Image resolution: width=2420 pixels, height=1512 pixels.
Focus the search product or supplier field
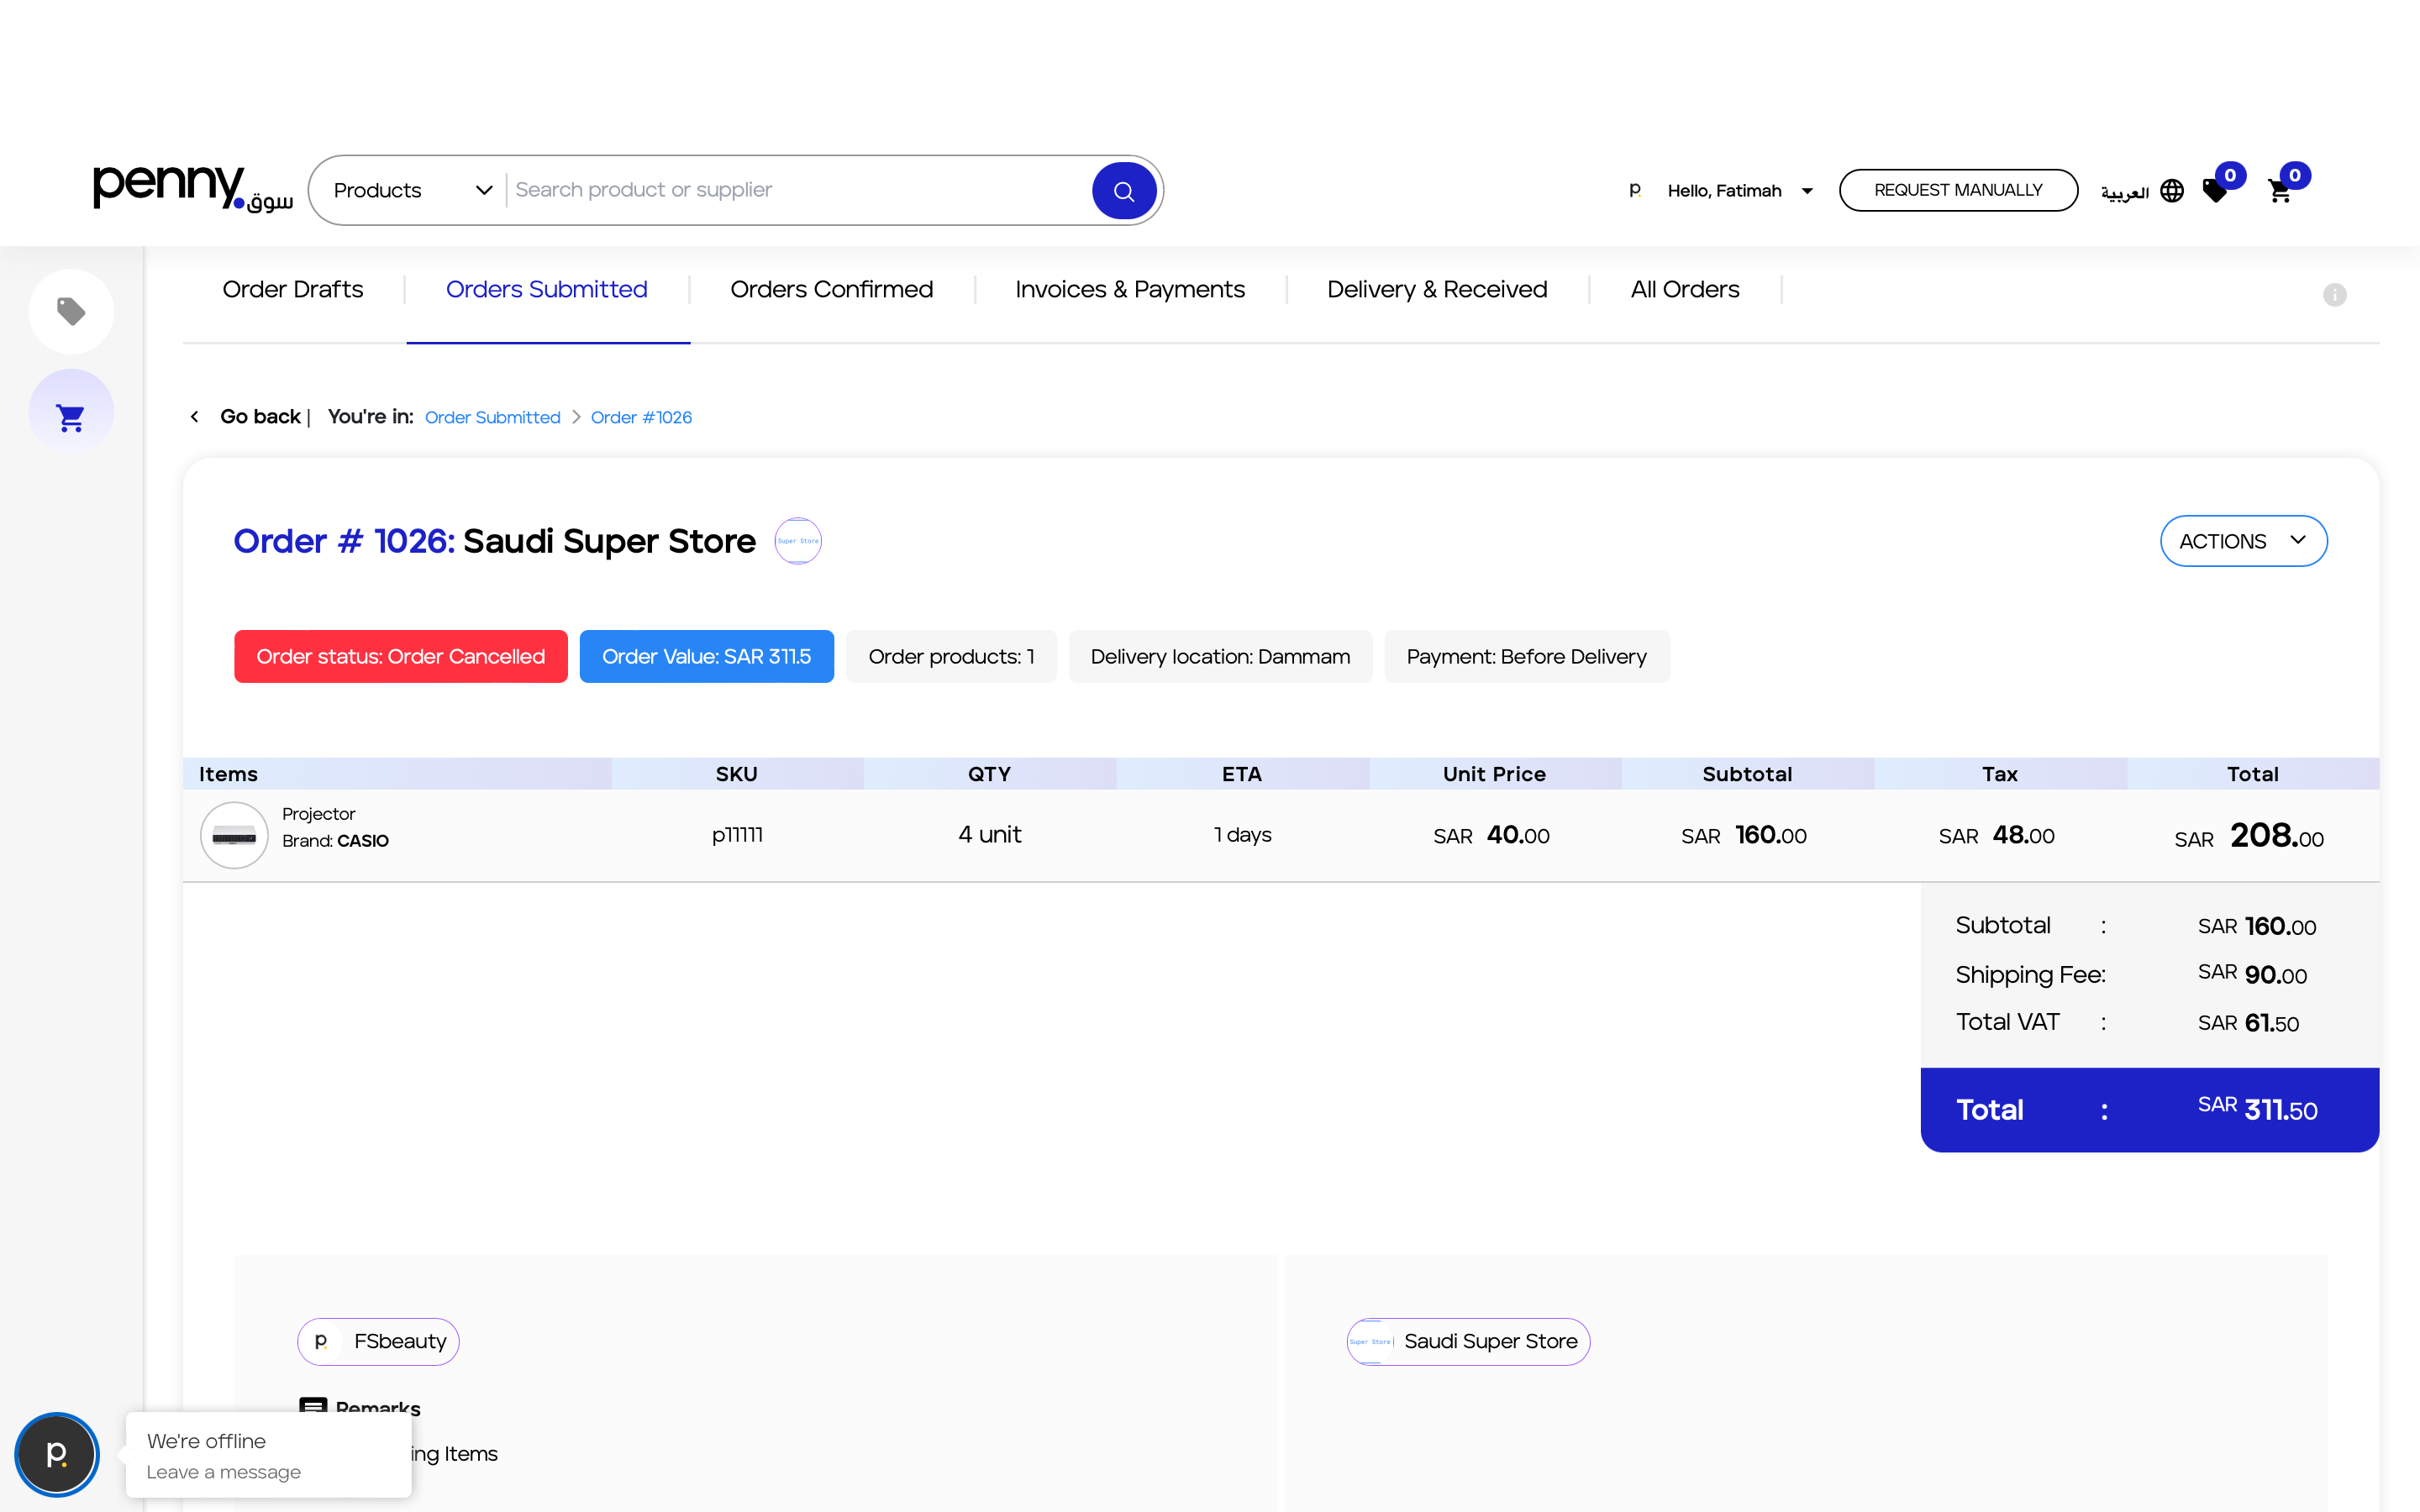(x=798, y=190)
